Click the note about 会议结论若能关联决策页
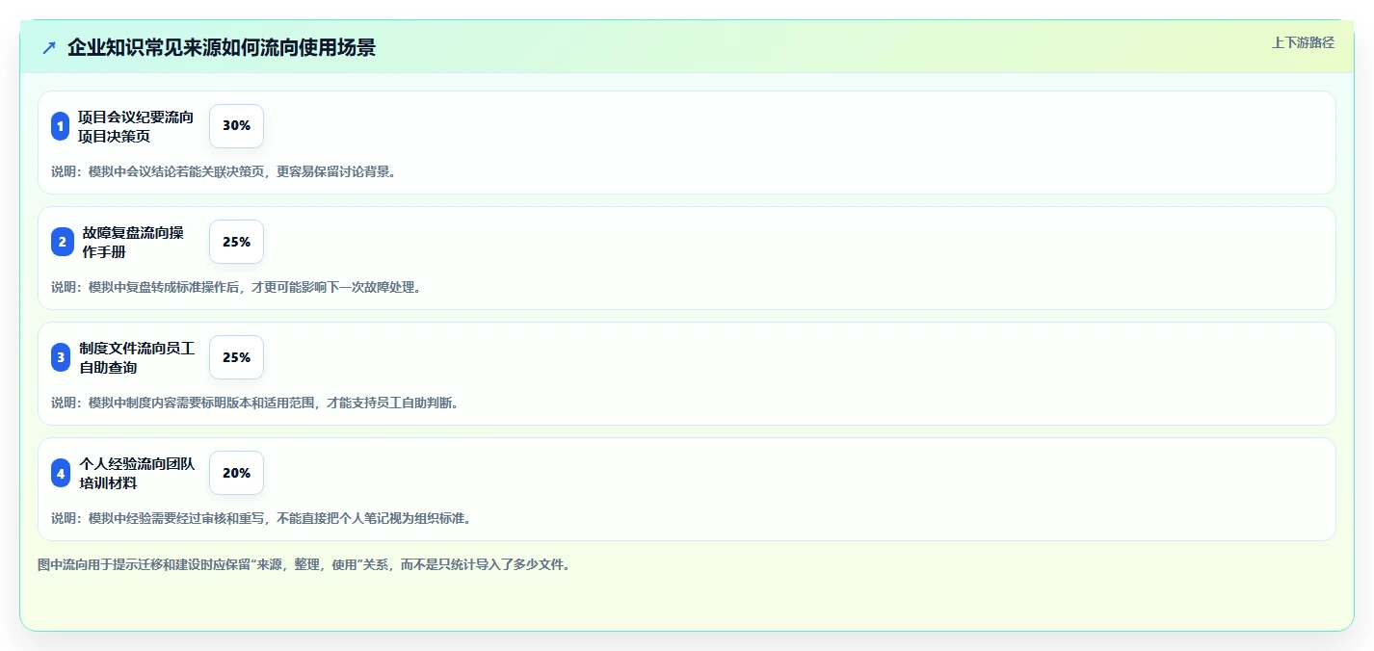1374x651 pixels. [224, 171]
